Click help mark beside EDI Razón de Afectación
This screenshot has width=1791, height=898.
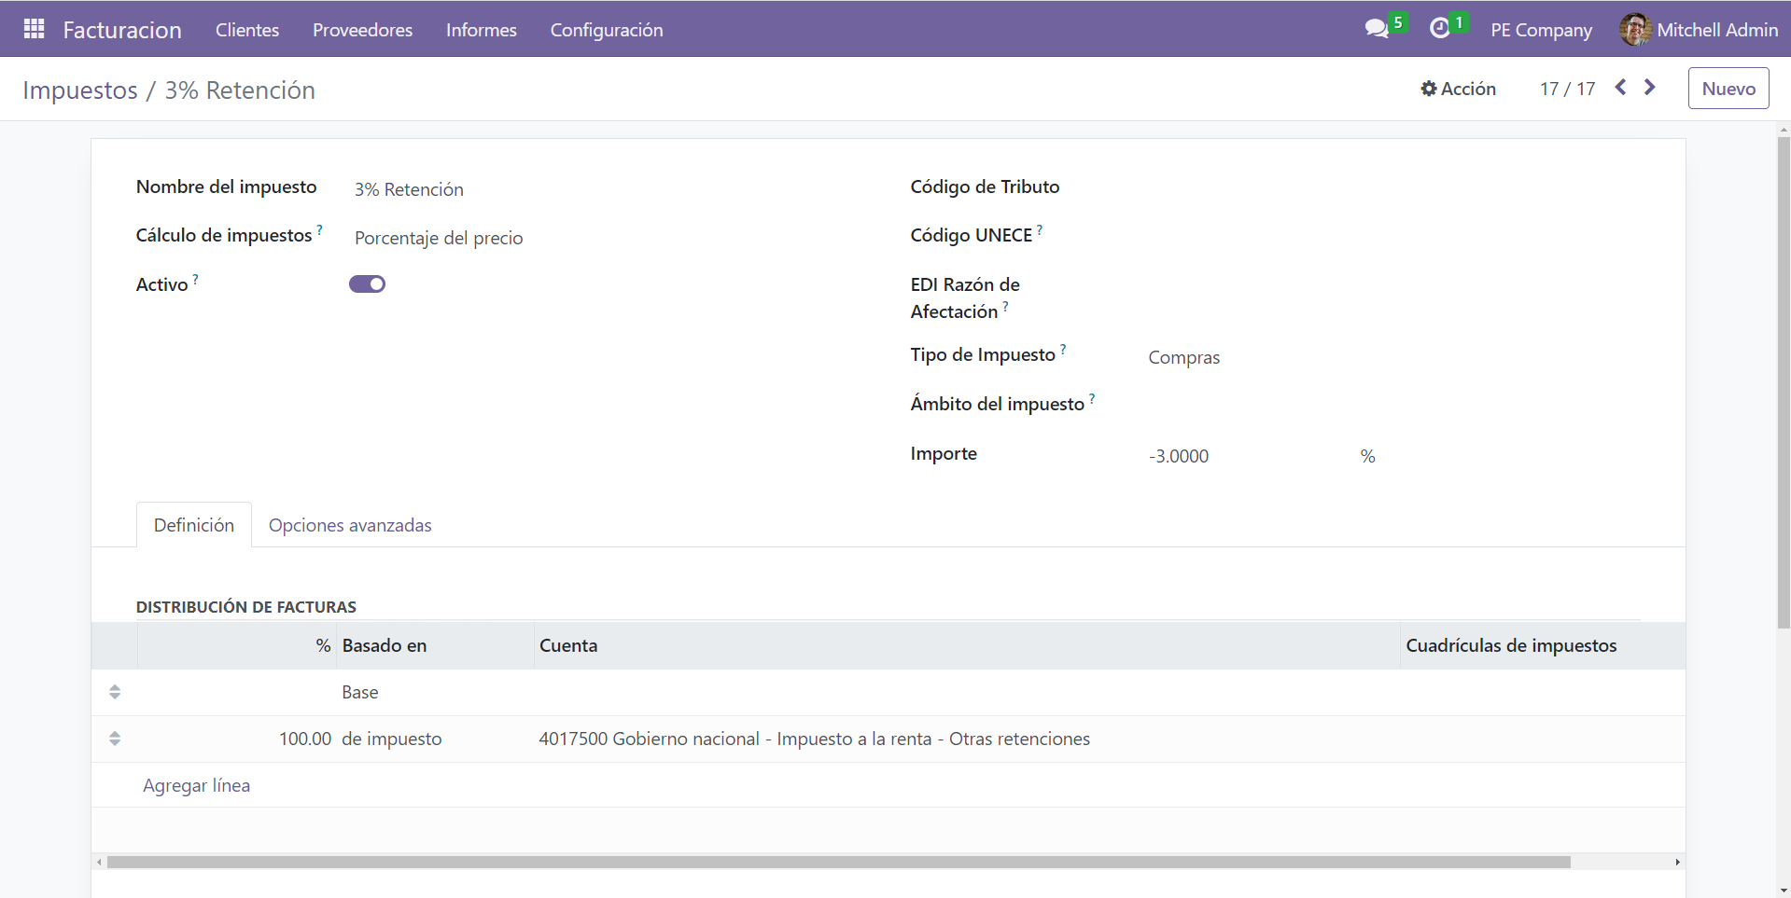[x=1005, y=306]
